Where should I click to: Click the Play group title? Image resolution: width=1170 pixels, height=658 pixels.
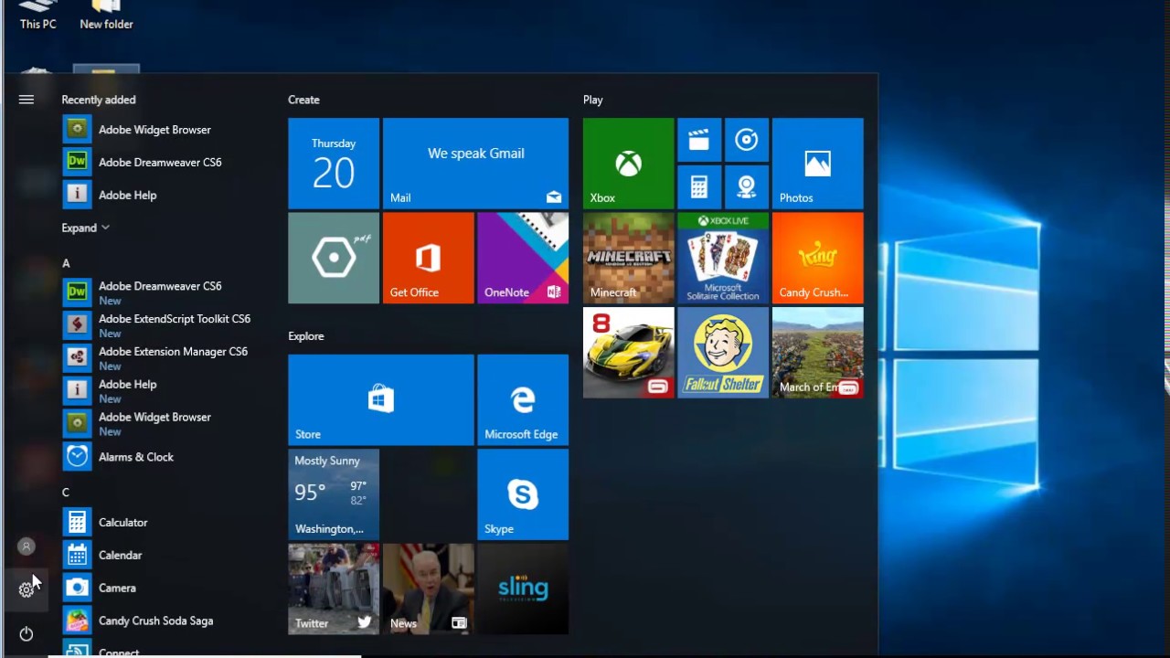tap(593, 100)
